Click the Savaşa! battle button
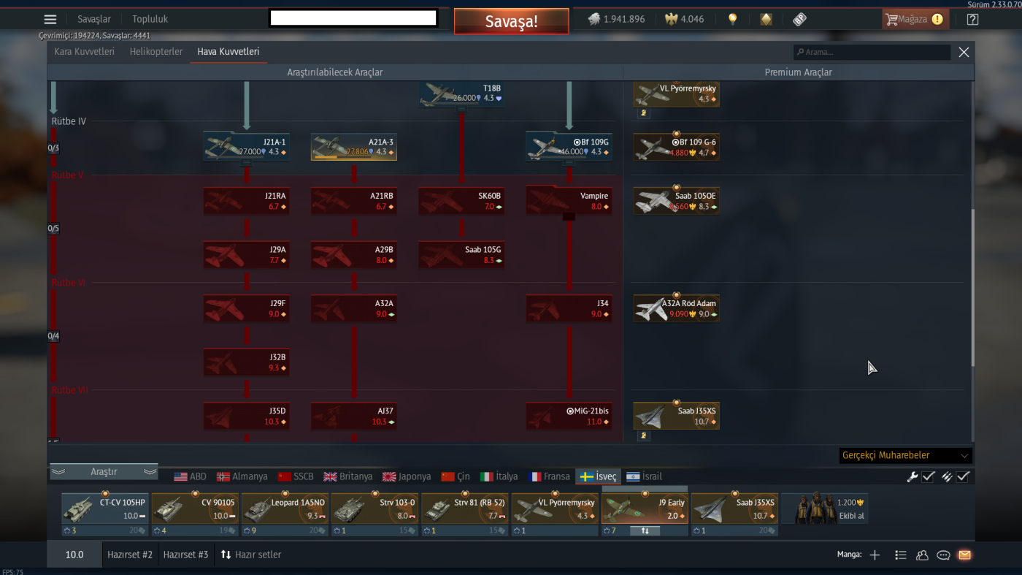This screenshot has height=575, width=1022. coord(511,21)
